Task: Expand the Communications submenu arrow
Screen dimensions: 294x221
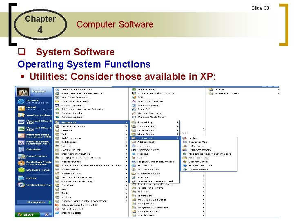Action: pos(177,126)
